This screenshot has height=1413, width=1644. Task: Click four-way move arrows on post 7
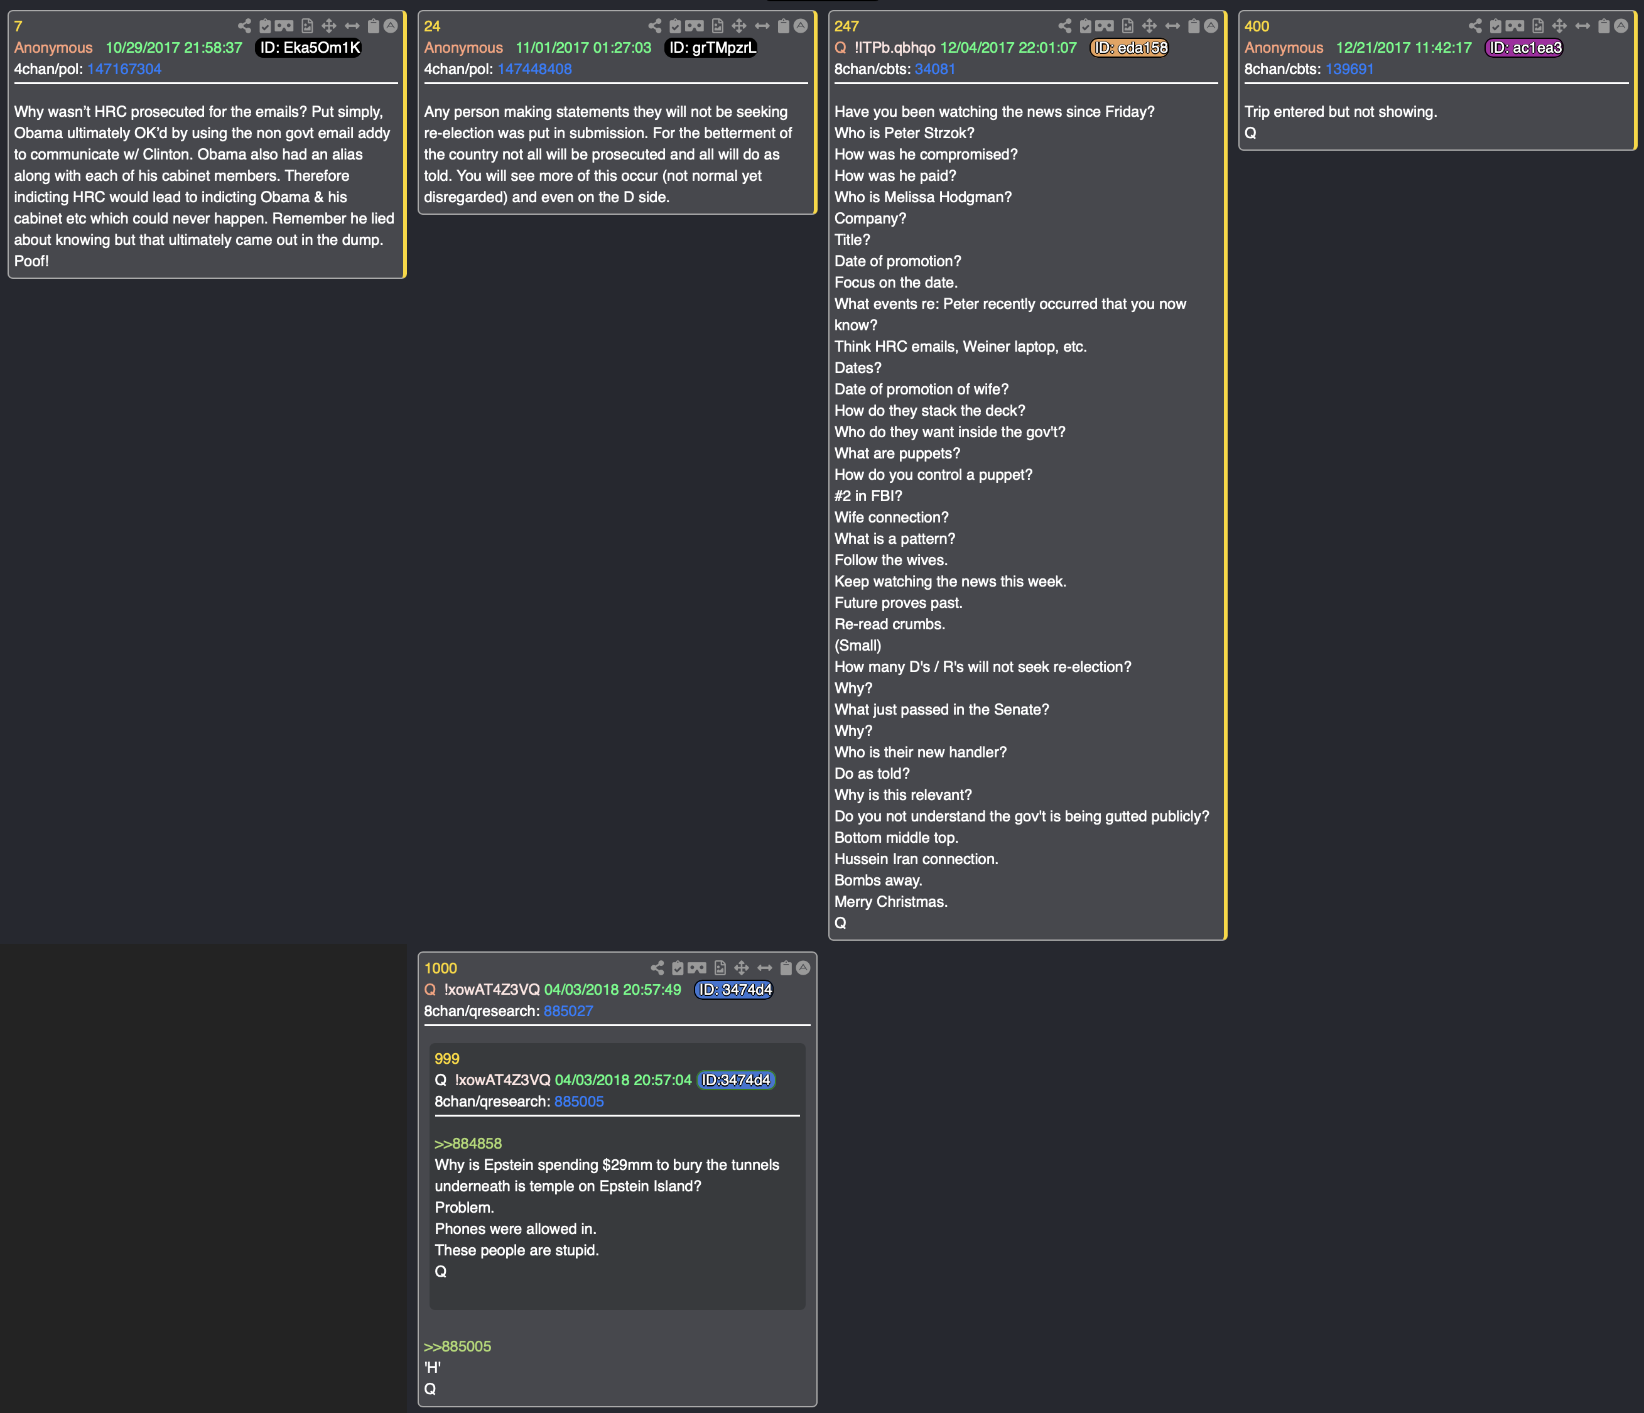[328, 26]
